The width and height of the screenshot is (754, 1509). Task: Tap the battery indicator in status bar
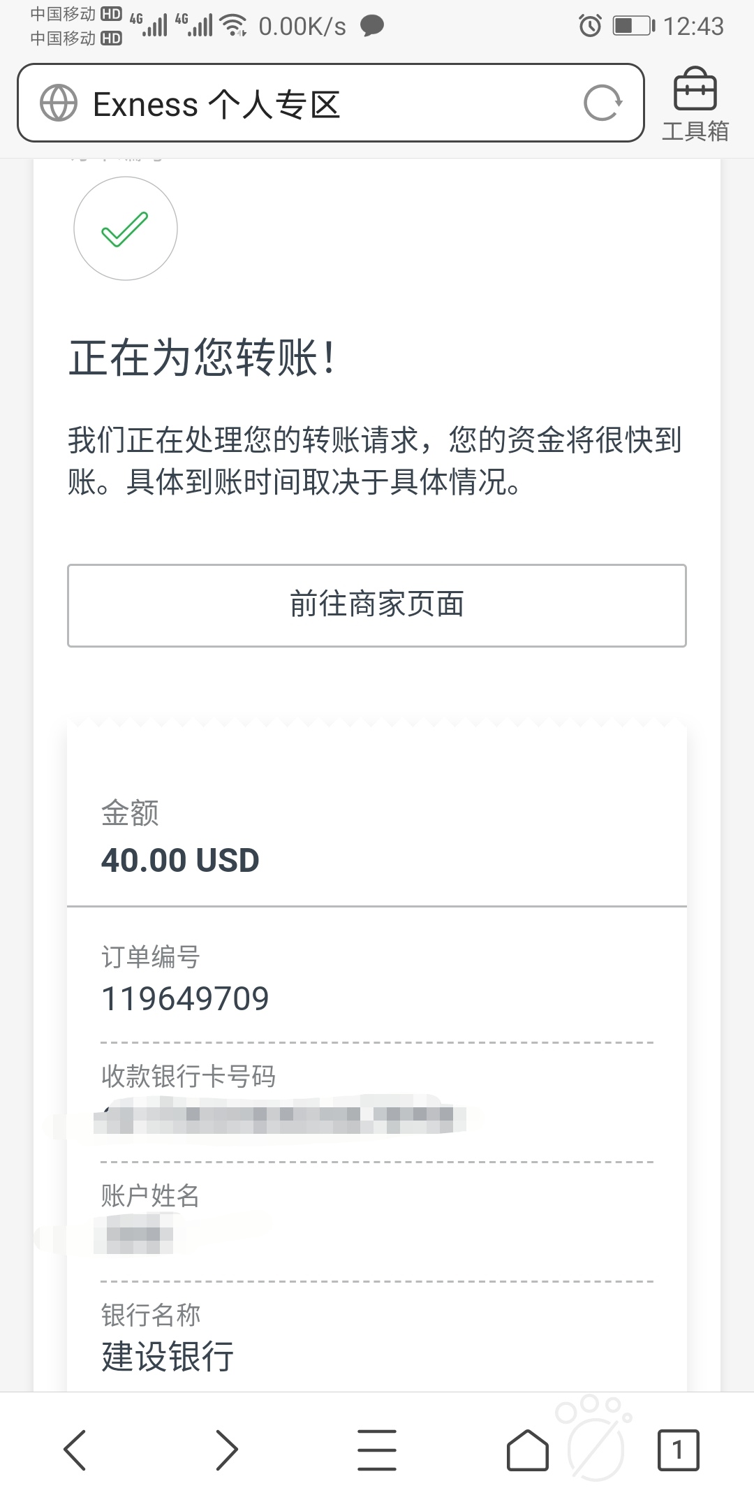tap(634, 27)
